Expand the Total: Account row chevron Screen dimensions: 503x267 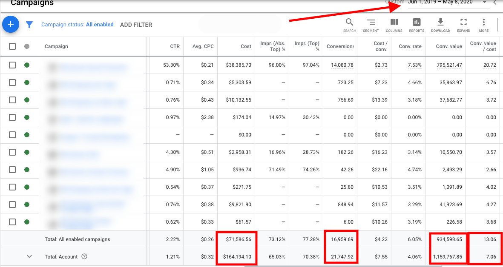tap(29, 256)
